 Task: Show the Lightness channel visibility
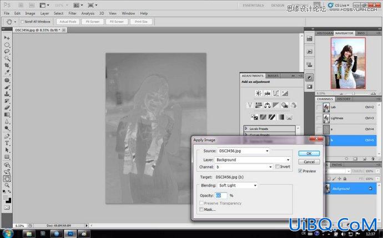click(319, 118)
